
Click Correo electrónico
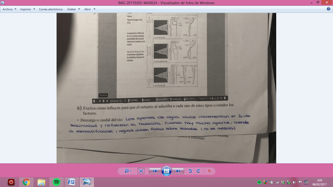click(51, 9)
